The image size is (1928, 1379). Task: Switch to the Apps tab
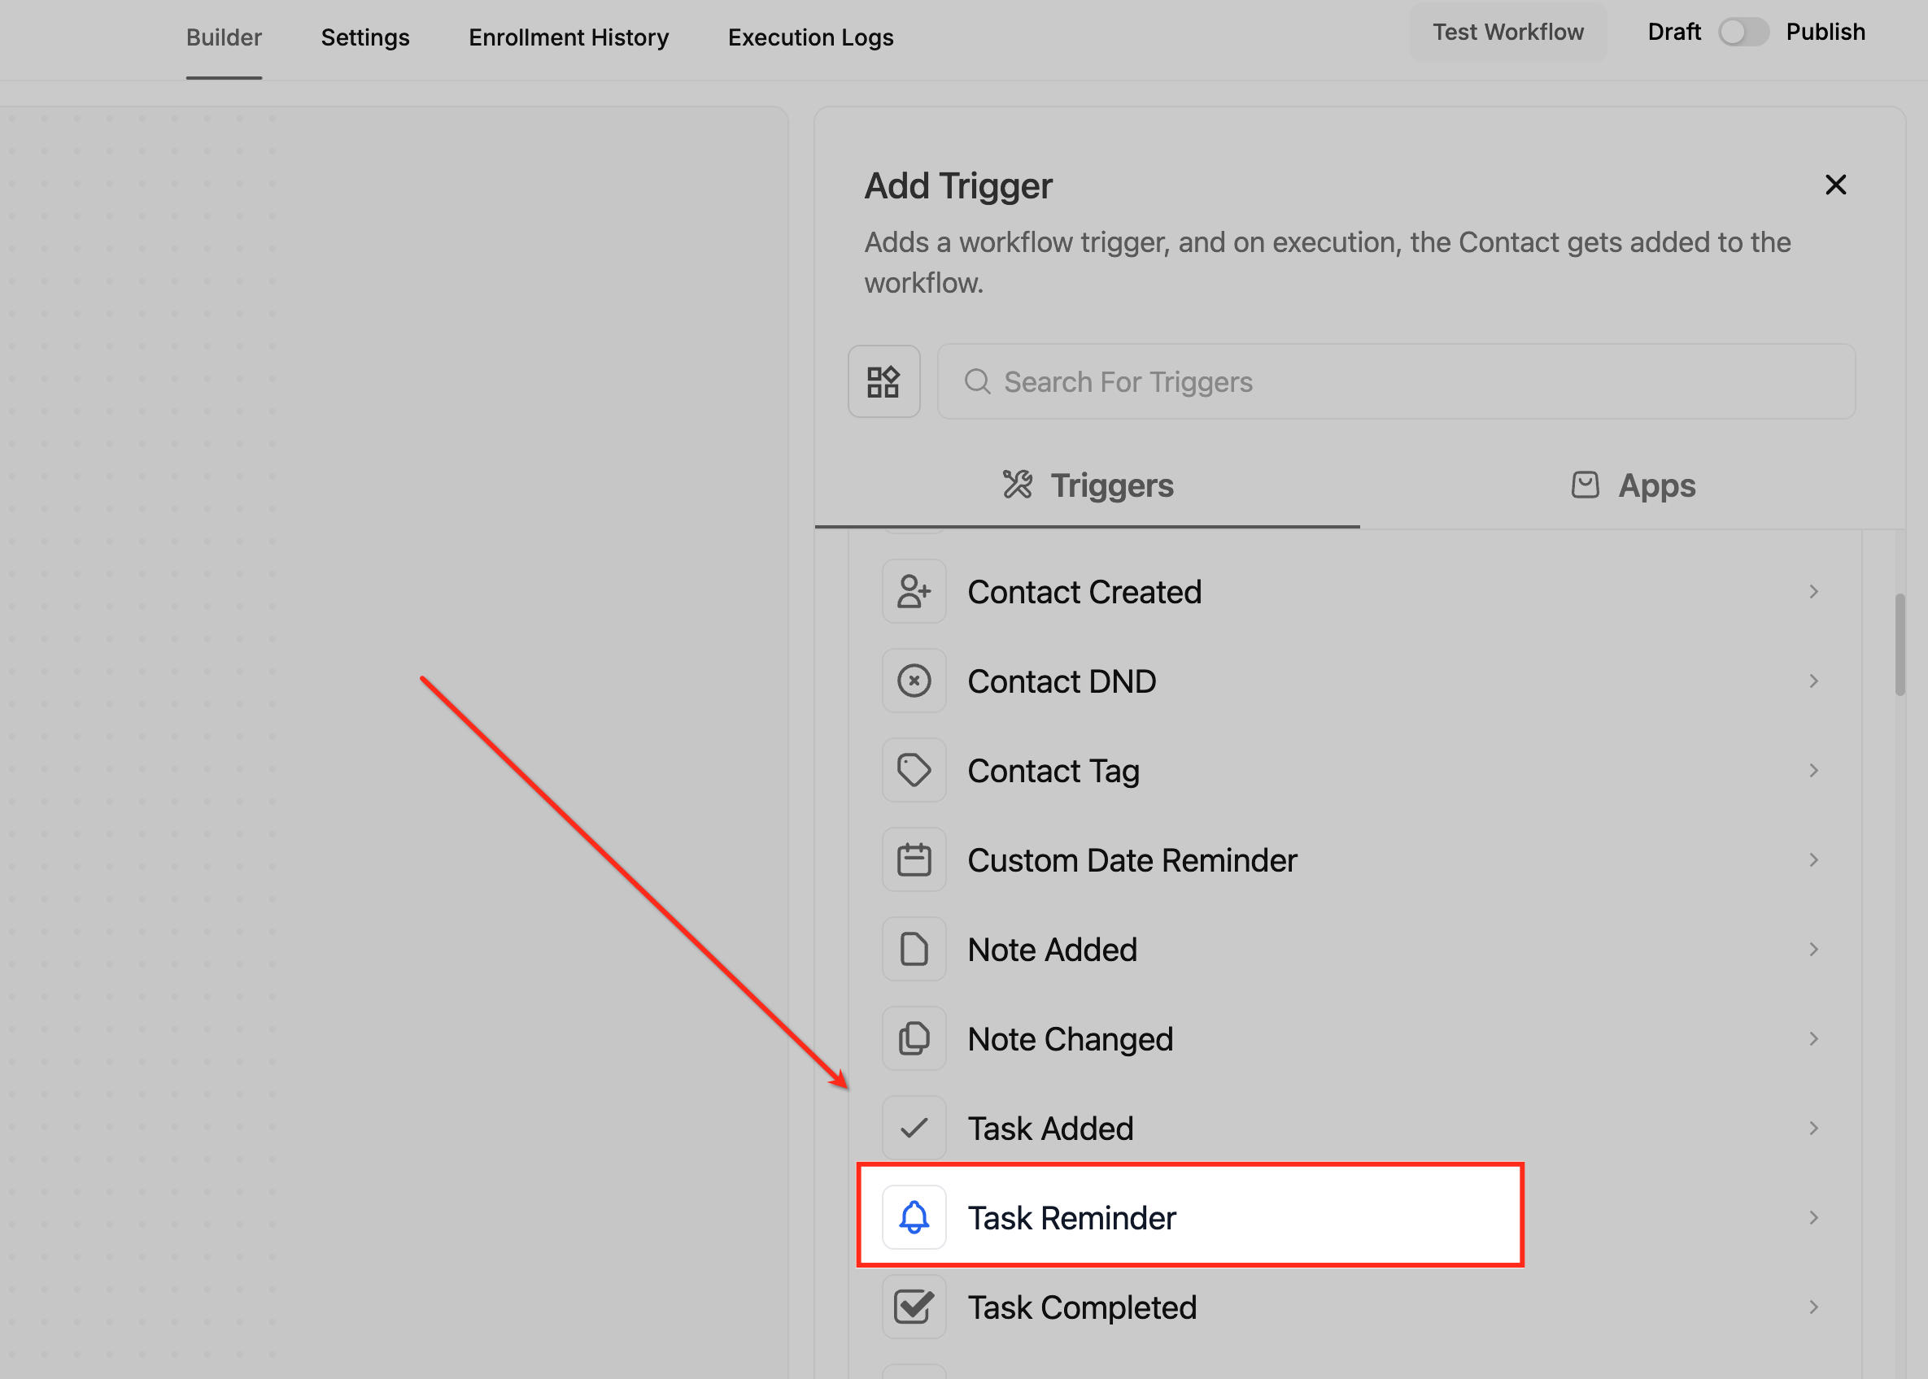point(1632,485)
